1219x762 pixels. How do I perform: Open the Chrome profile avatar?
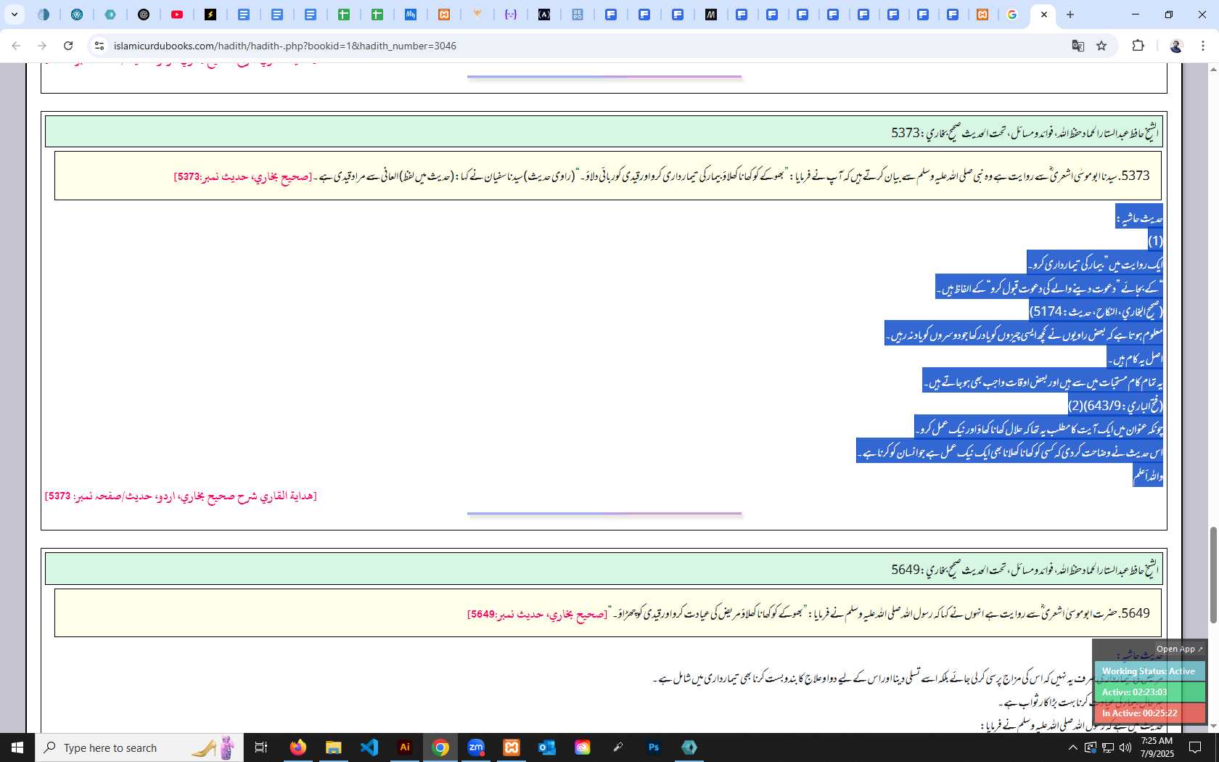[x=1176, y=46]
